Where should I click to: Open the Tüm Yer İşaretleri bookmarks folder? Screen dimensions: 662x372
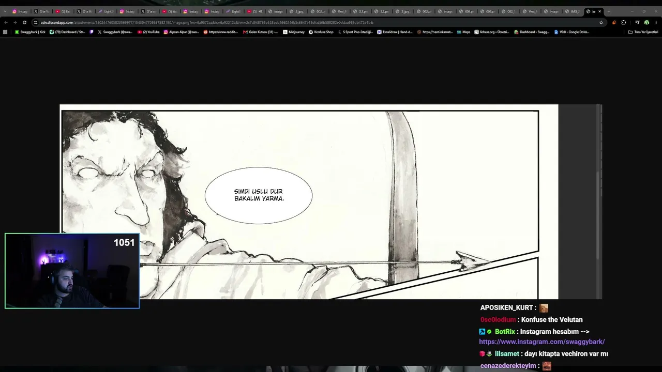[x=643, y=32]
